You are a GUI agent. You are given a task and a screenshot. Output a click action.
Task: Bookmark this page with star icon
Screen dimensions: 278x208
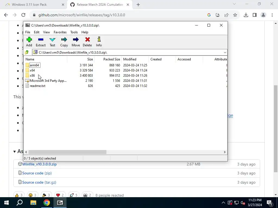click(x=235, y=15)
